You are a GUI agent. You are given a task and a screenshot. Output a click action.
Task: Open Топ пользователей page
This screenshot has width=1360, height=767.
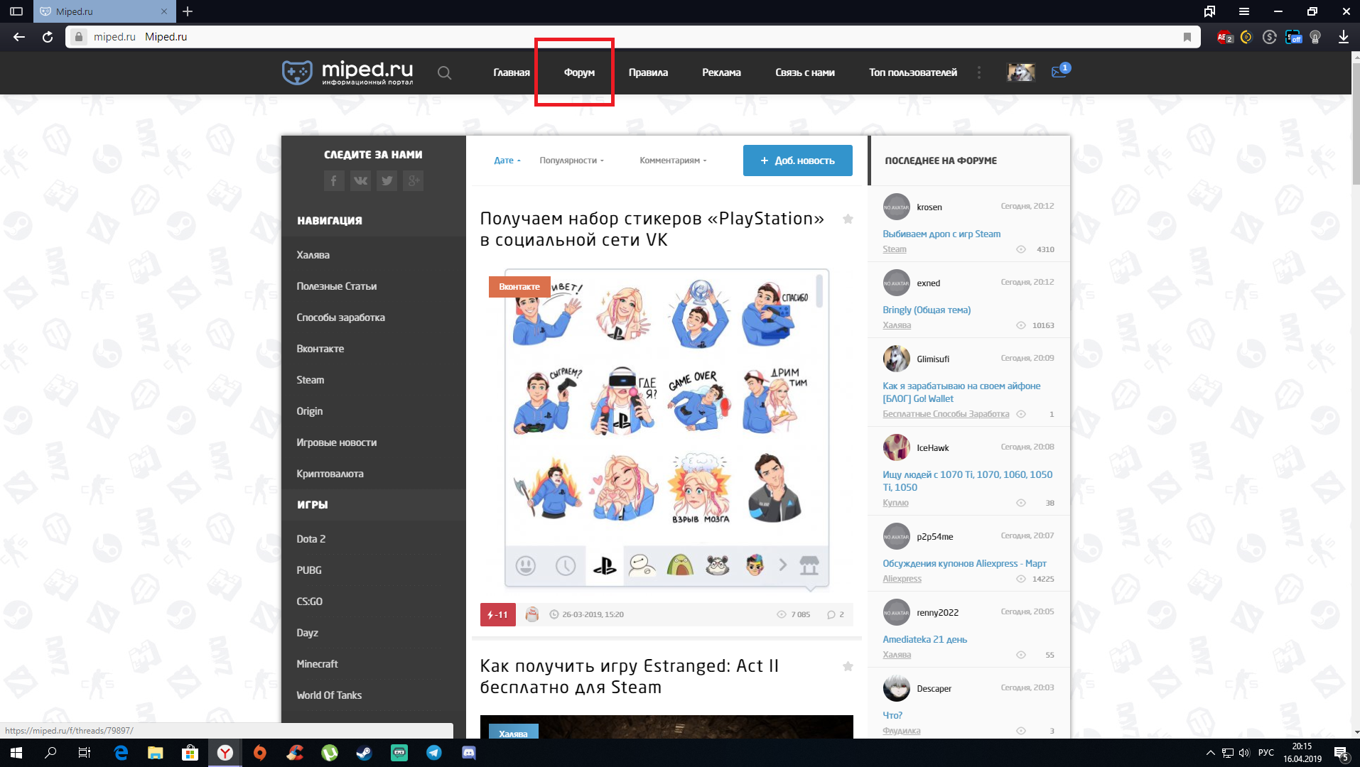(x=913, y=72)
